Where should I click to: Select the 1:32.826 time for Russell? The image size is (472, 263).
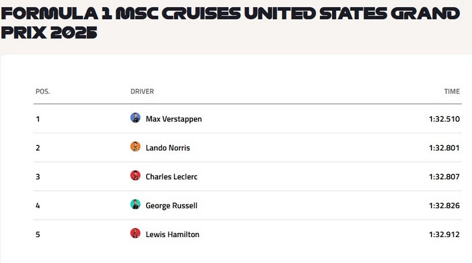click(x=444, y=206)
